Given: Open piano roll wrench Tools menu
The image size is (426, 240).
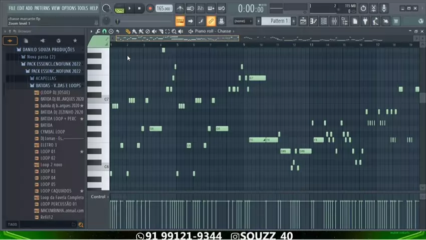Looking at the screenshot, I should point(98,31).
